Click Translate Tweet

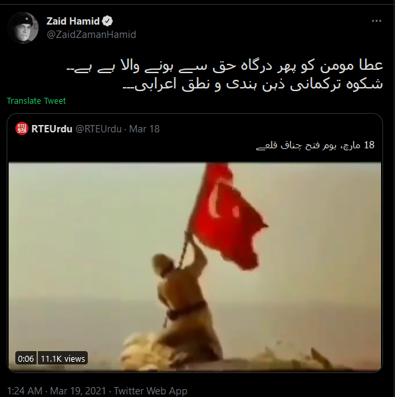point(36,101)
